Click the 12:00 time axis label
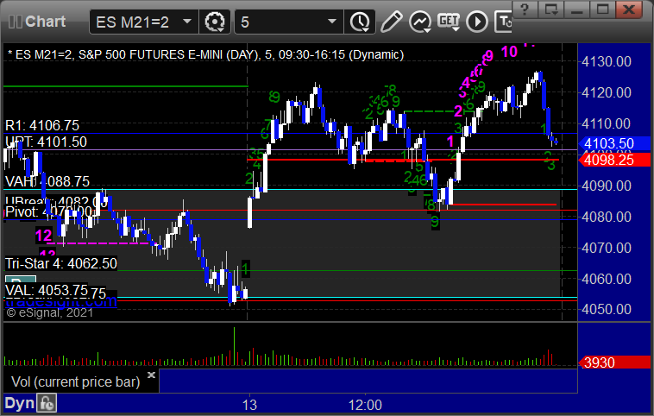 point(365,405)
